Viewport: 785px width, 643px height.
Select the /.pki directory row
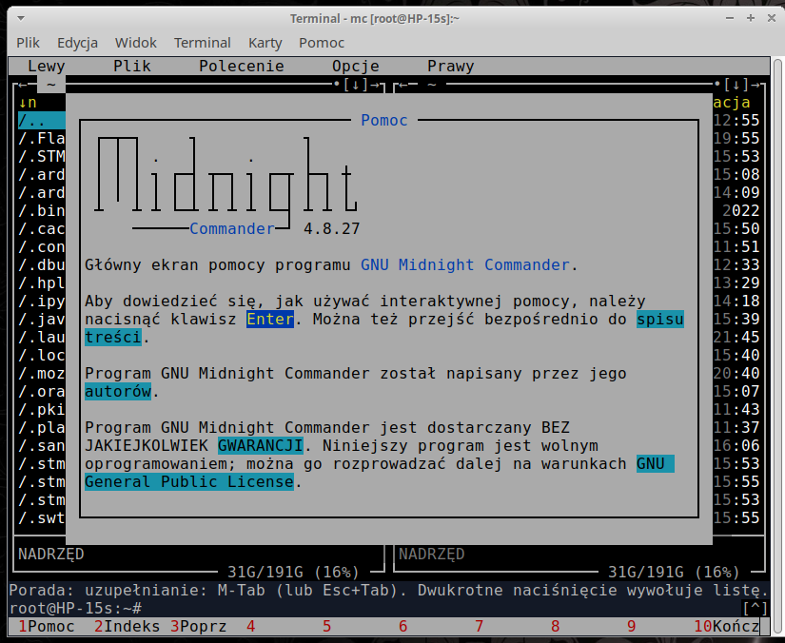tap(42, 409)
